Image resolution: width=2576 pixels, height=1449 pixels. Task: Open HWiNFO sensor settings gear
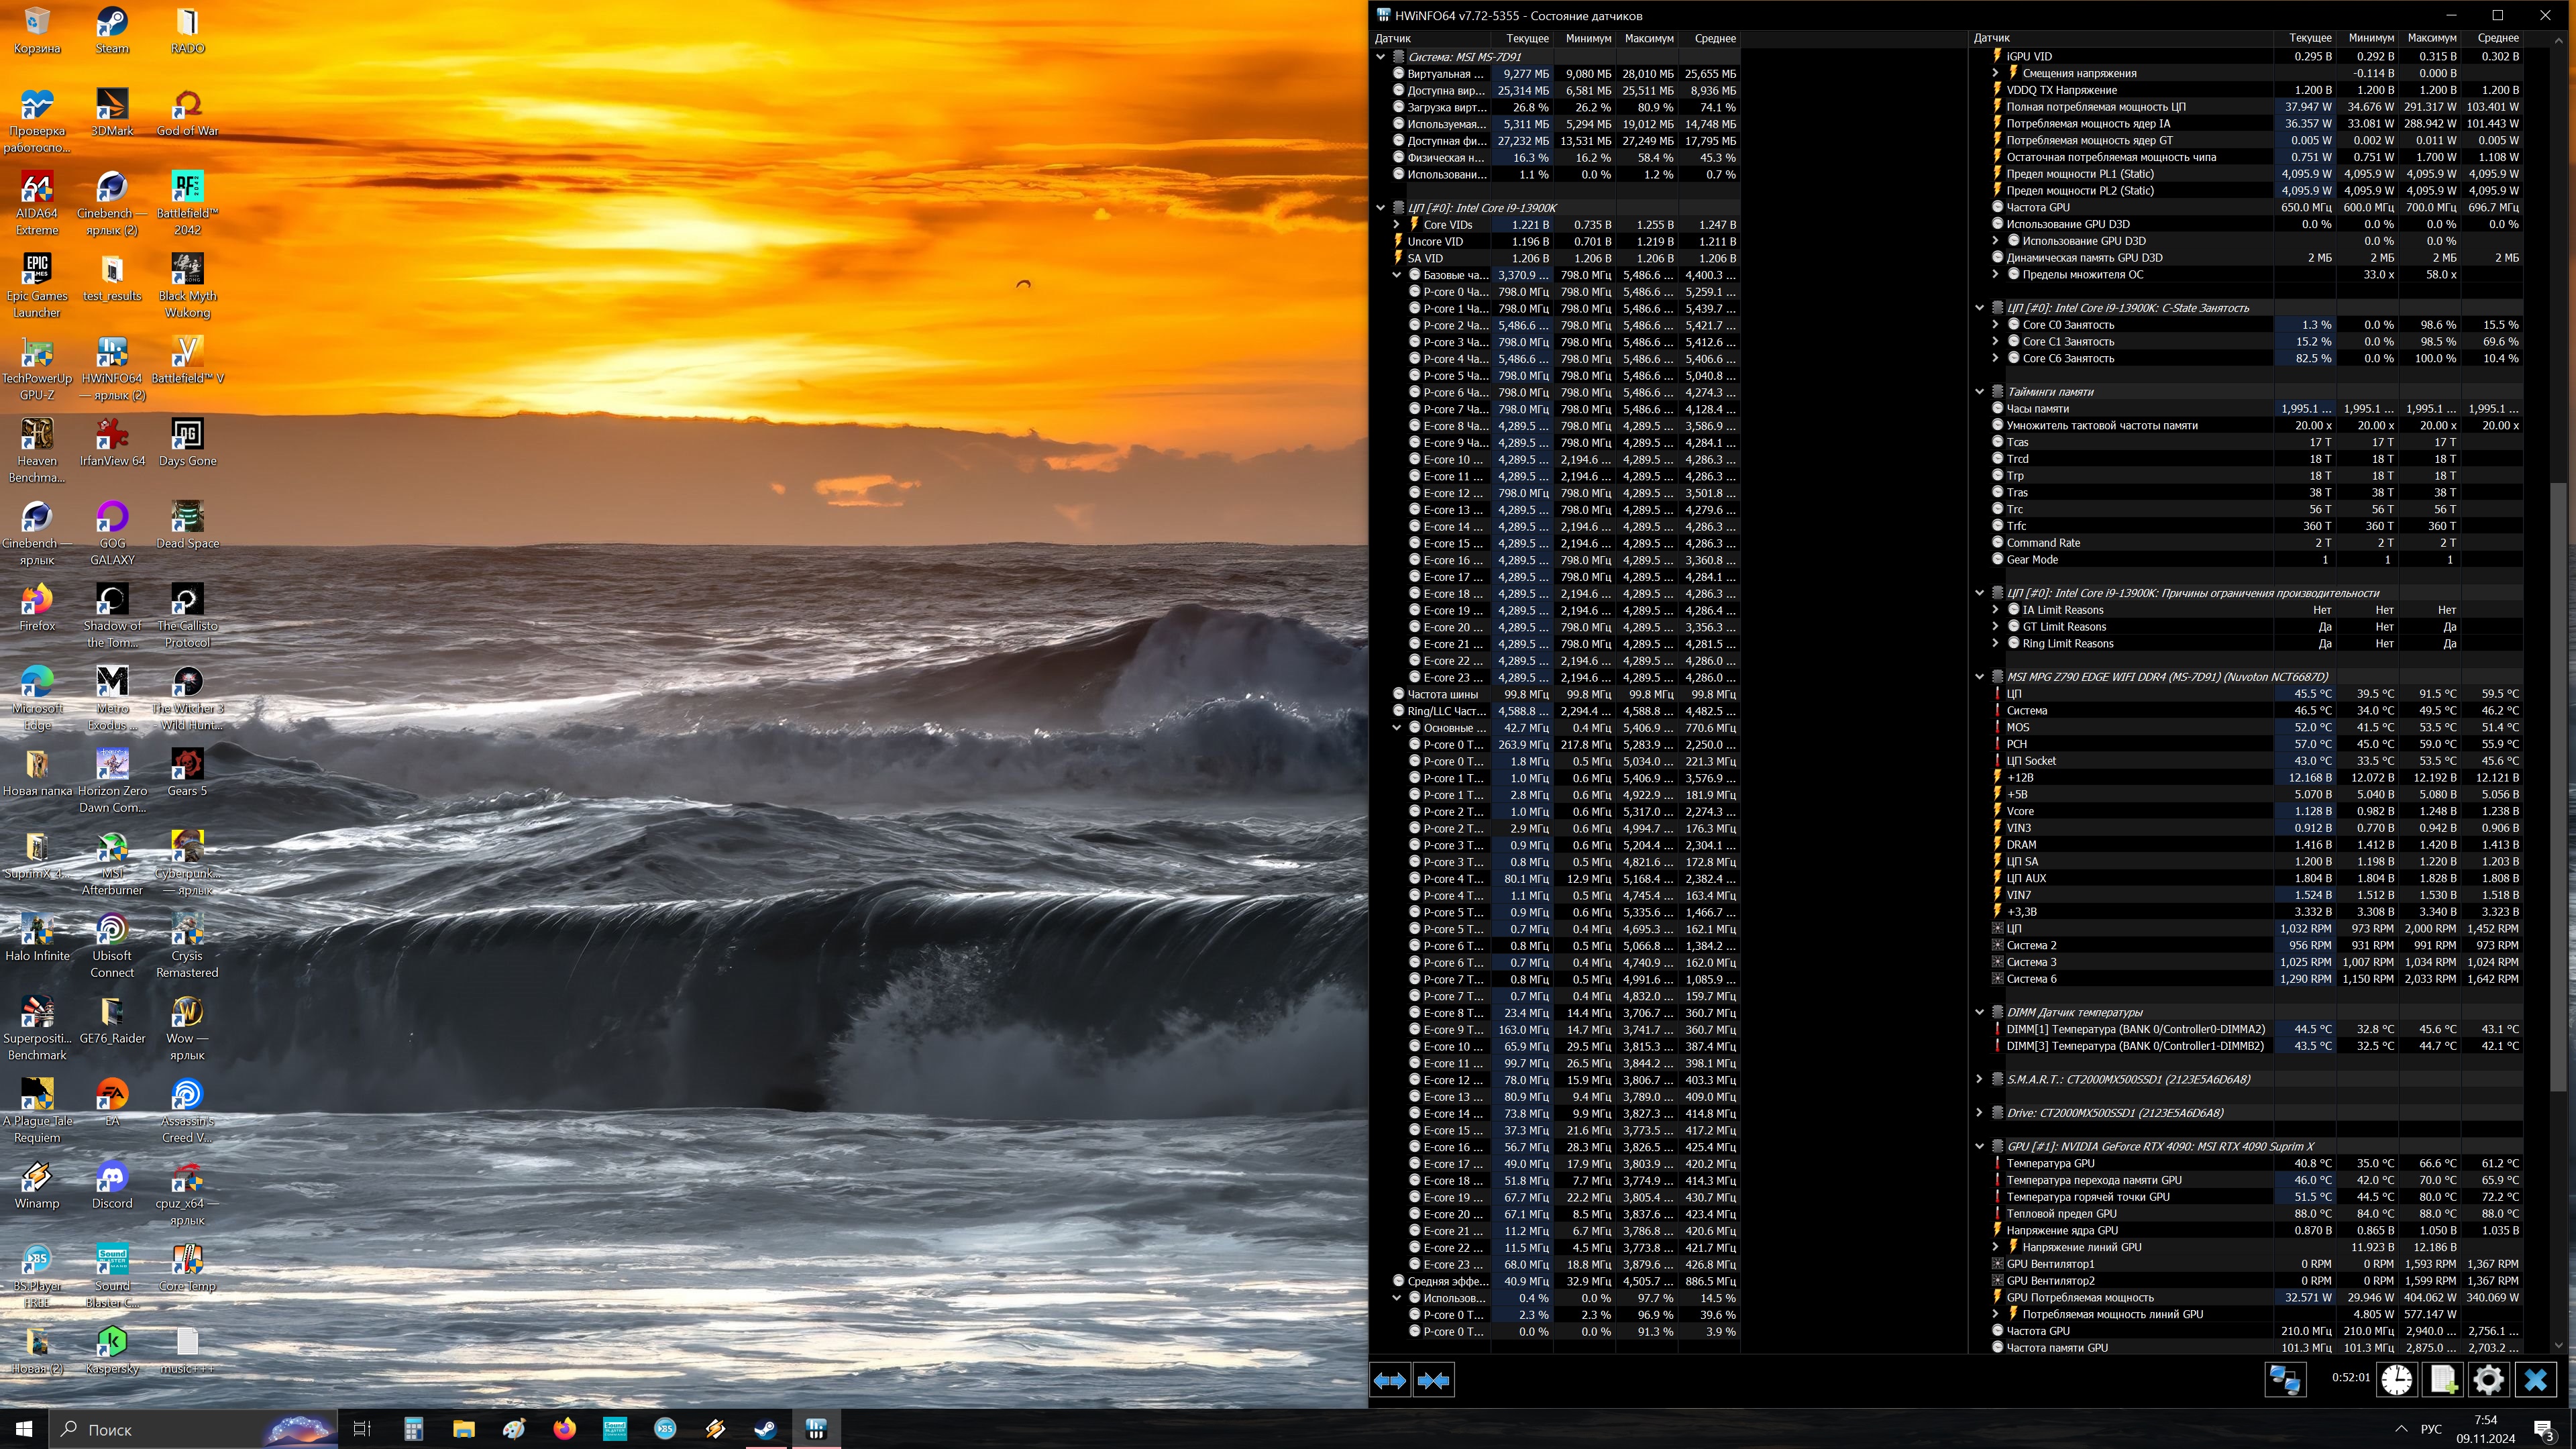tap(2488, 1380)
